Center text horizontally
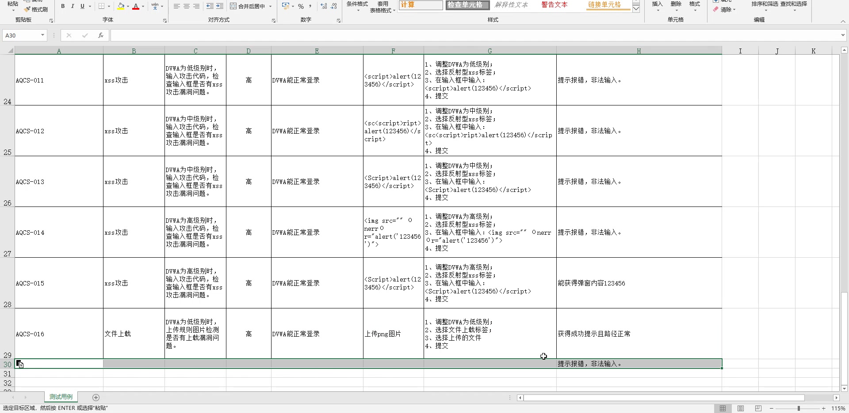Viewport: 849px width, 413px height. (x=187, y=6)
